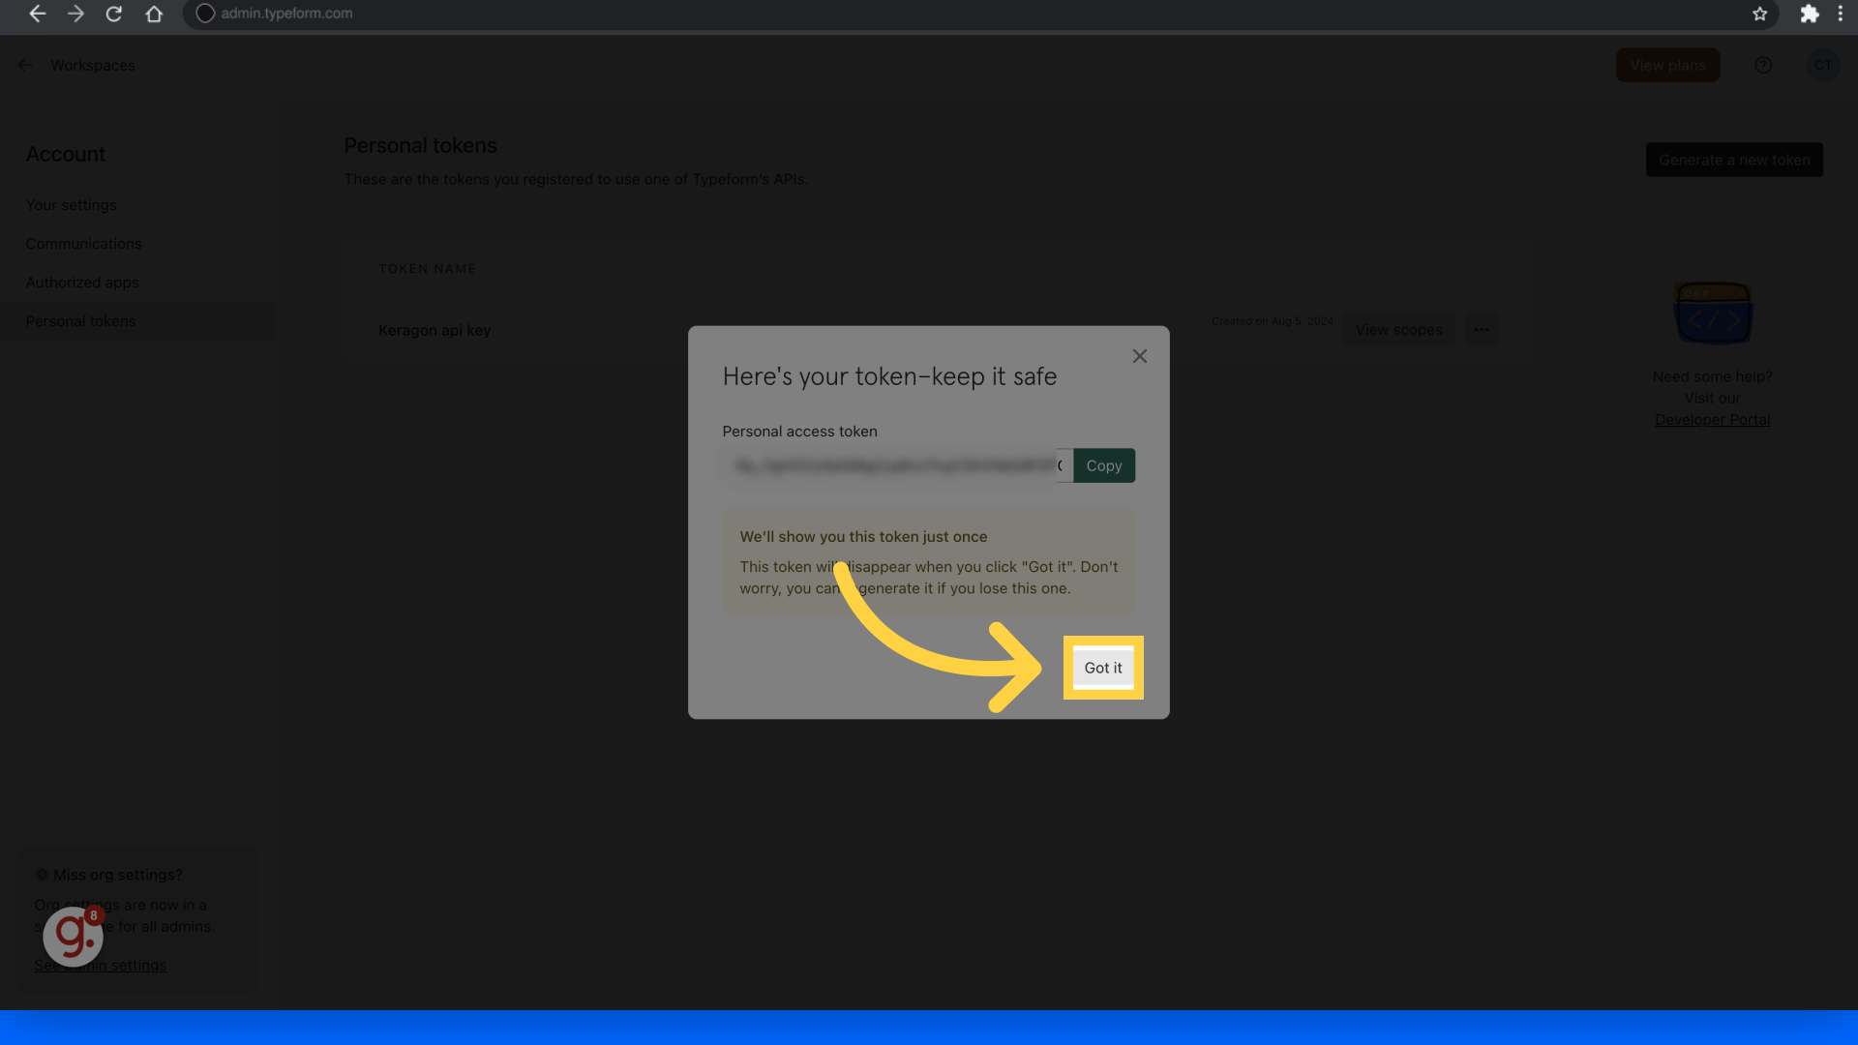Open the three-dot options for Keragon api key
The image size is (1858, 1045).
(1482, 330)
